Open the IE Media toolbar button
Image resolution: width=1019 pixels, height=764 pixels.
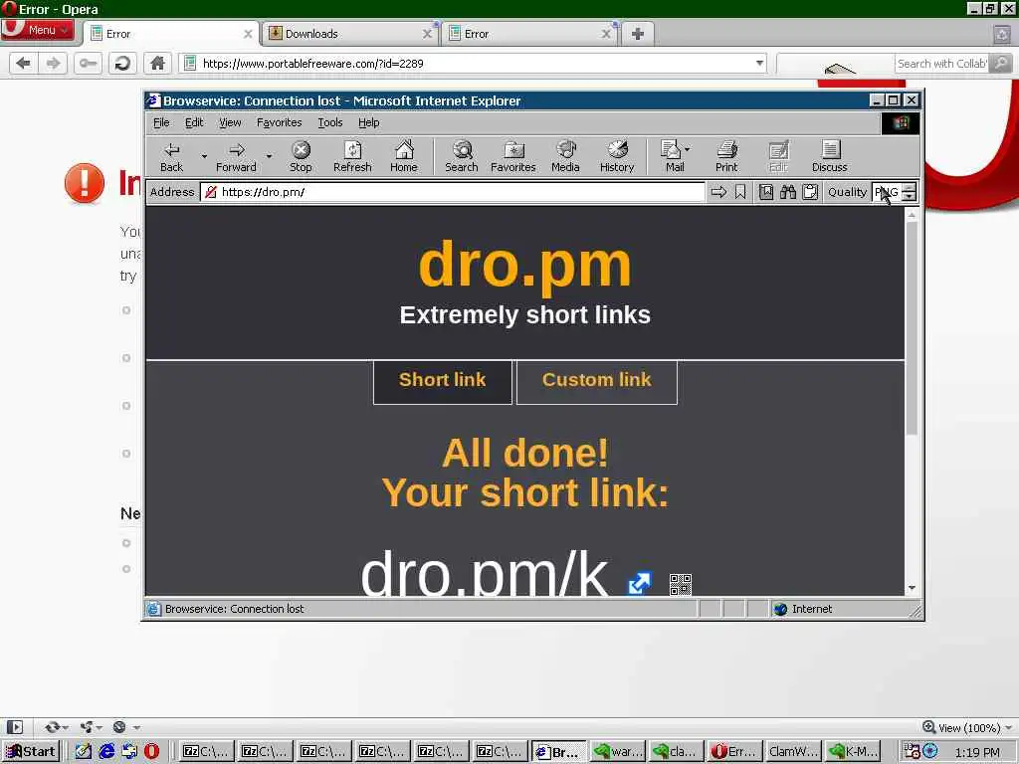tap(565, 156)
